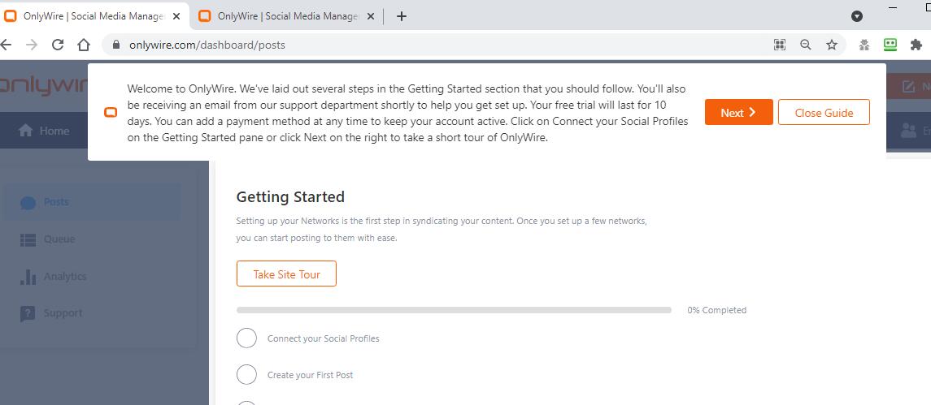The image size is (931, 405).
Task: Go forward to next page
Action: pyautogui.click(x=32, y=45)
